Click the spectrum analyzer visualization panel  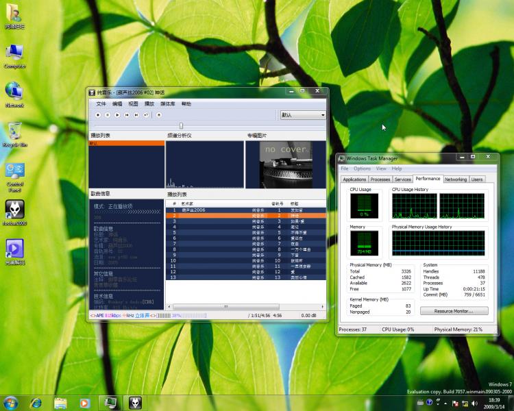click(205, 164)
